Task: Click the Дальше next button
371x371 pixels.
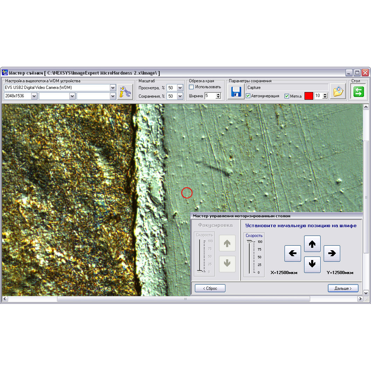Action: 343,288
